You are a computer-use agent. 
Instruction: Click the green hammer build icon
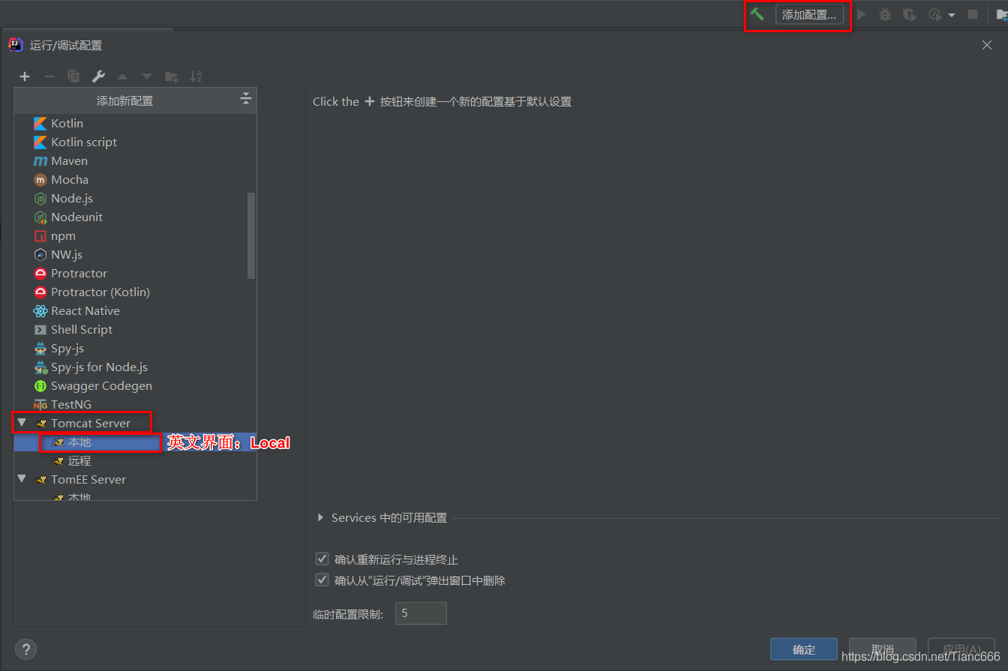(757, 14)
